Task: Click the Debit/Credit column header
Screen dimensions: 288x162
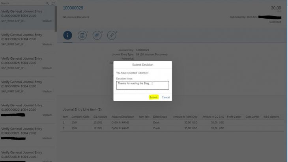Action: tap(160, 117)
